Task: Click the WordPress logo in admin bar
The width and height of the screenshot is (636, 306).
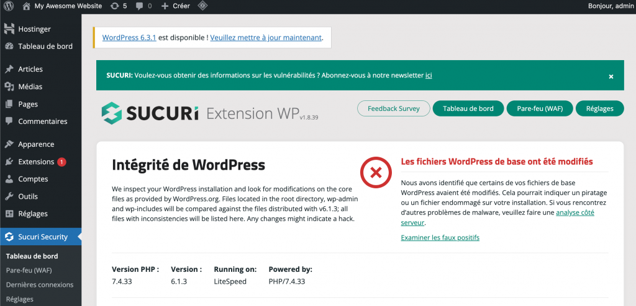Action: tap(9, 6)
